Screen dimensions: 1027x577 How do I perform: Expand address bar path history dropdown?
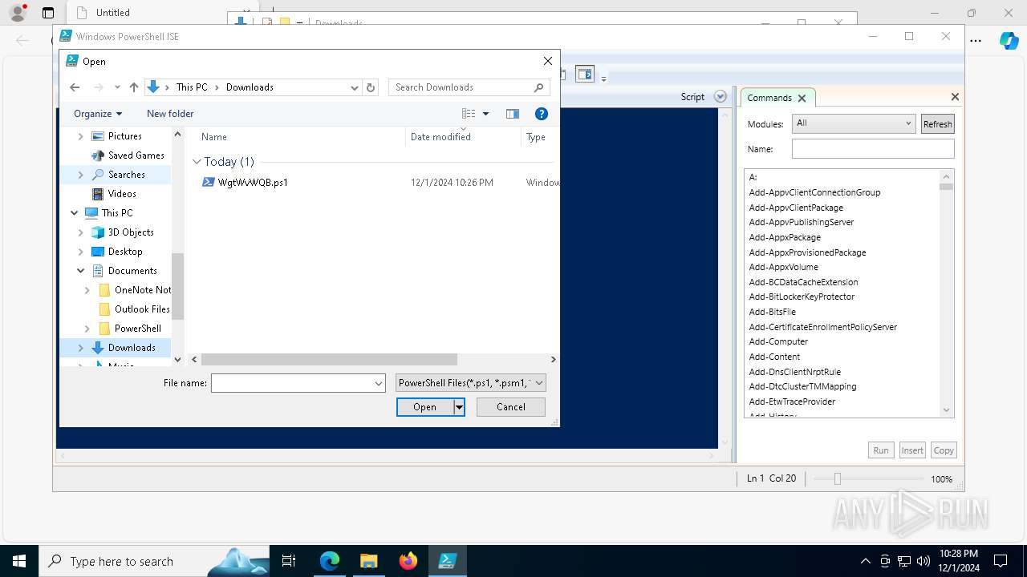pyautogui.click(x=355, y=87)
